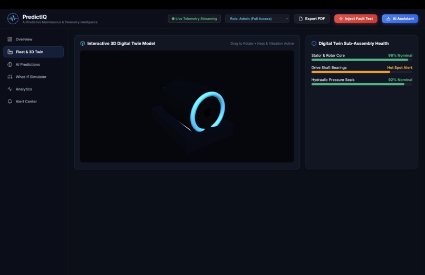425x275 pixels.
Task: Click the lightning icon in Inject Fault Test
Action: (341, 18)
